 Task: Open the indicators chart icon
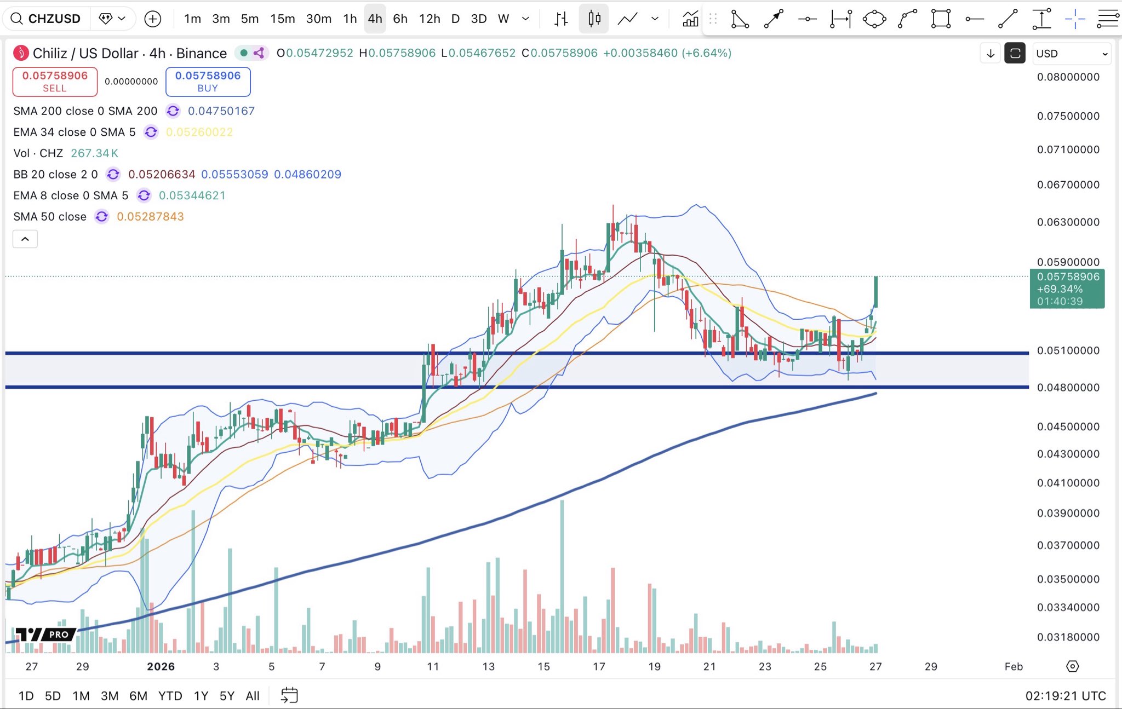click(x=690, y=19)
